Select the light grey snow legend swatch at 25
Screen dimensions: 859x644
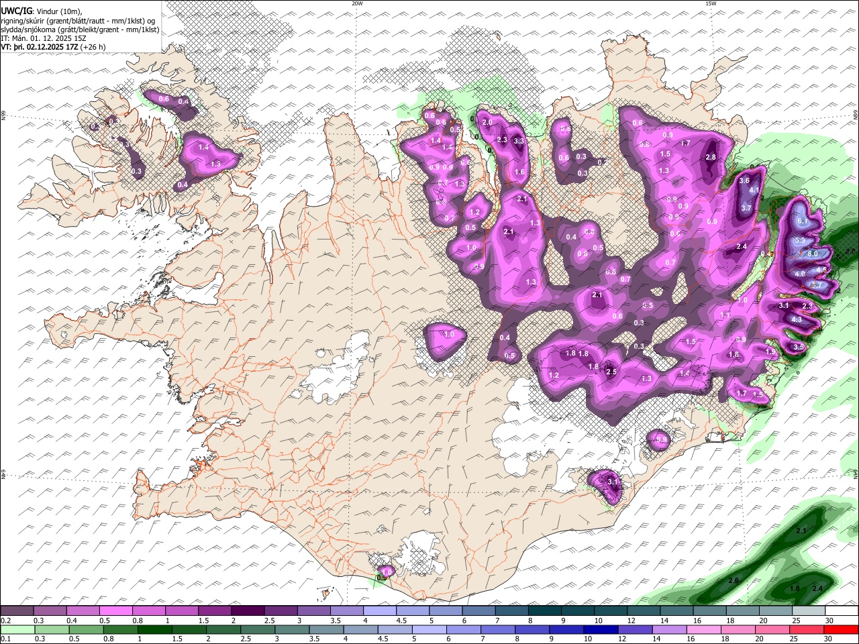pyautogui.click(x=809, y=611)
